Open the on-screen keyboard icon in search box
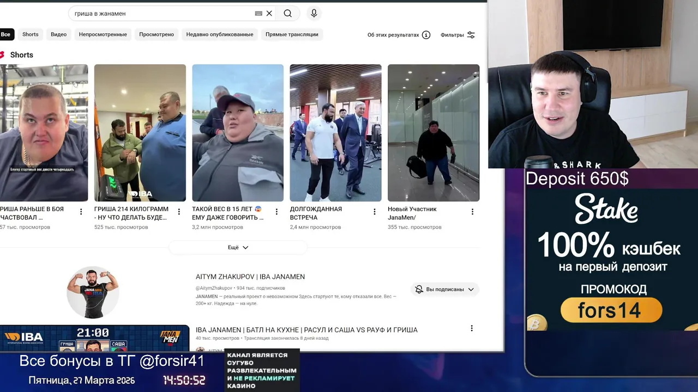Screen dimensions: 698x392 (x=258, y=14)
